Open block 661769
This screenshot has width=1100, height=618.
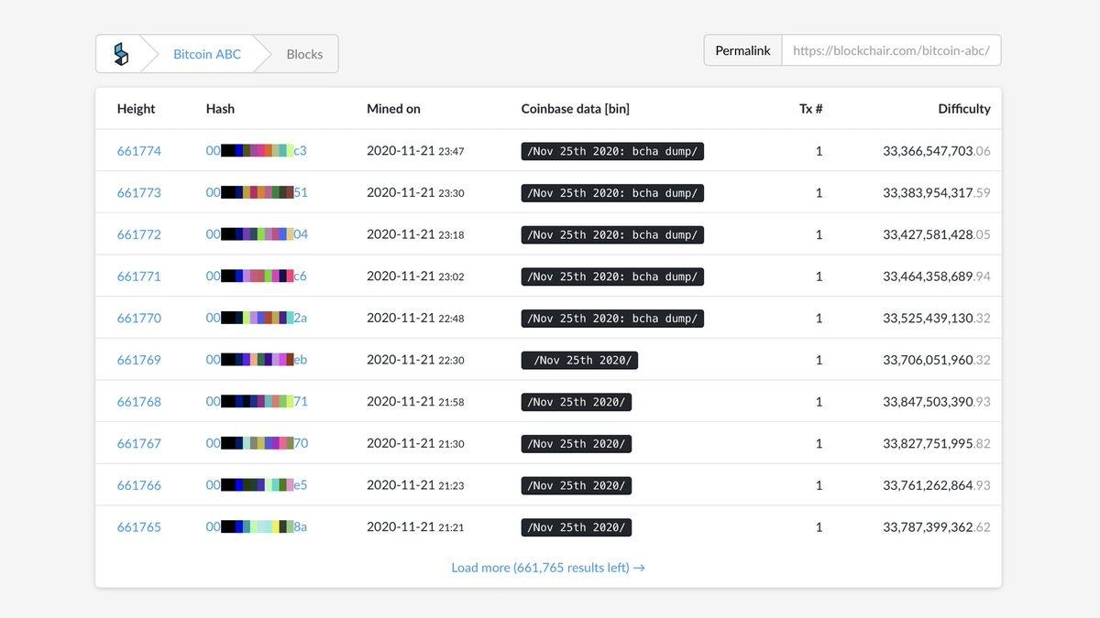click(138, 359)
